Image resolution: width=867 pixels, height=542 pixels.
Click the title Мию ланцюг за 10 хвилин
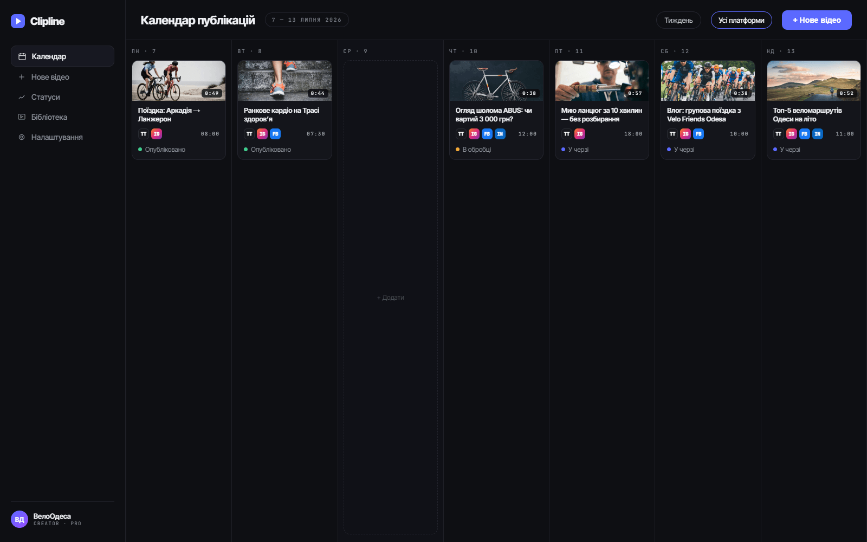pyautogui.click(x=601, y=115)
